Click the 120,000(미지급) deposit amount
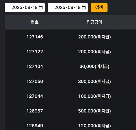136x130 pixels. (95, 126)
